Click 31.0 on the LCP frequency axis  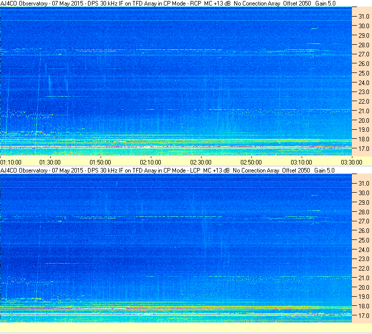(x=364, y=183)
